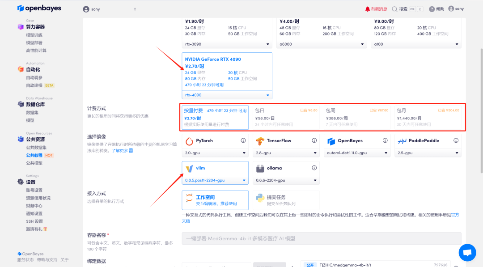Click the TensorFlow logo icon

260,141
